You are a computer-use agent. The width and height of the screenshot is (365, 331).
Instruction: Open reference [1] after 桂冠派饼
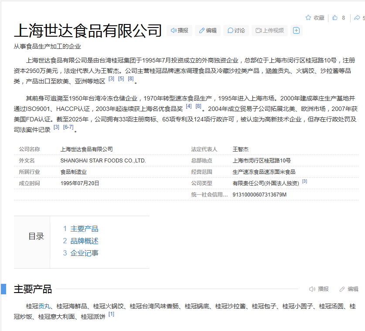point(111,314)
